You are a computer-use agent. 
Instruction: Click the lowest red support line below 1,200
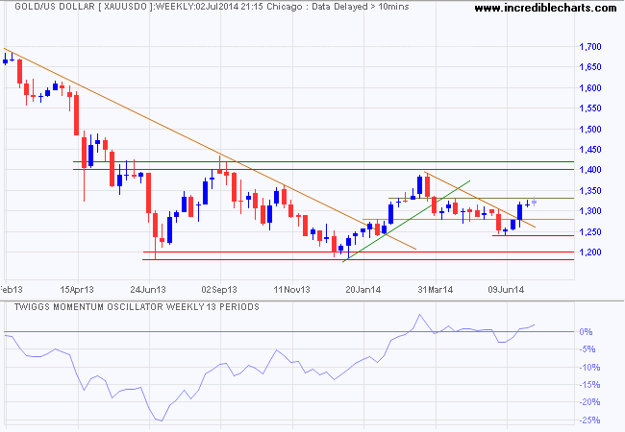click(358, 260)
